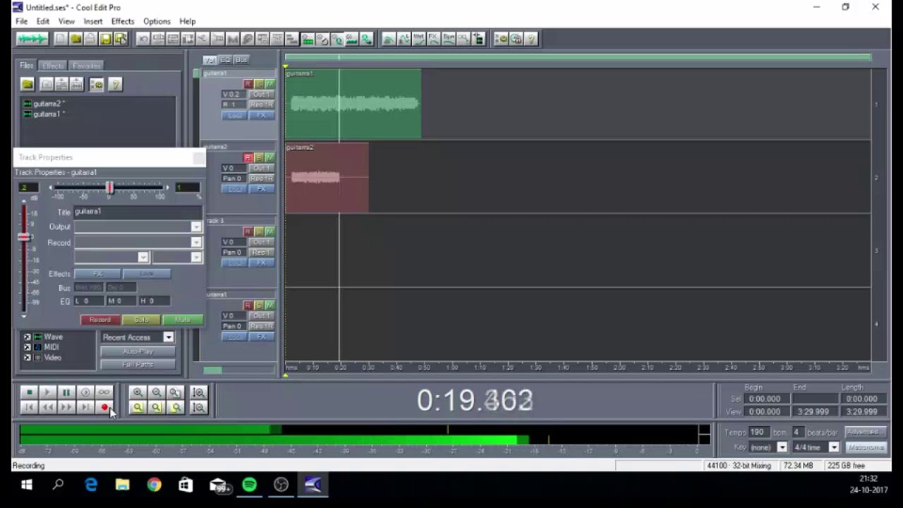The height and width of the screenshot is (508, 903).
Task: Click the yellow save session floppy icon
Action: 105,39
